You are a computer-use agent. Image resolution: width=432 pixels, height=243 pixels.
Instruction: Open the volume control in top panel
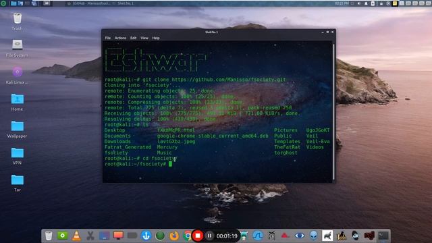359,3
